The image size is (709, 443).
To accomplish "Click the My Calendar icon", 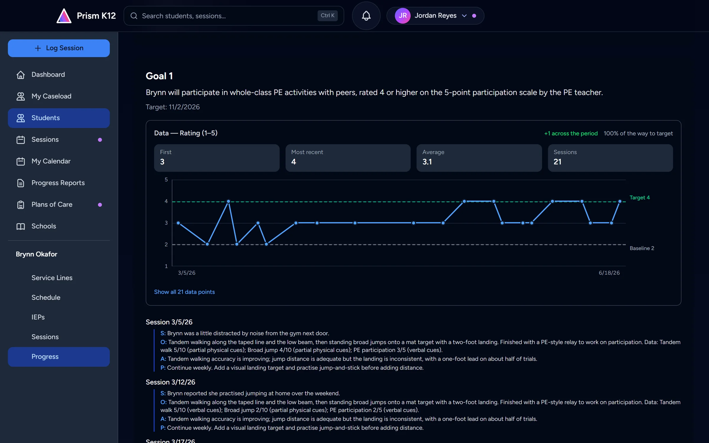I will (21, 161).
